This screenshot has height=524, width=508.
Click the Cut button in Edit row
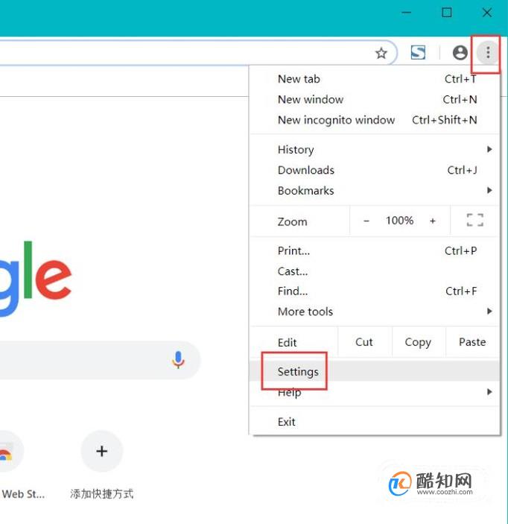[364, 342]
